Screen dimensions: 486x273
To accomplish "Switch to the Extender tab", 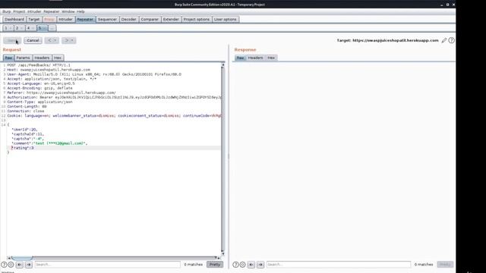I will pos(171,19).
